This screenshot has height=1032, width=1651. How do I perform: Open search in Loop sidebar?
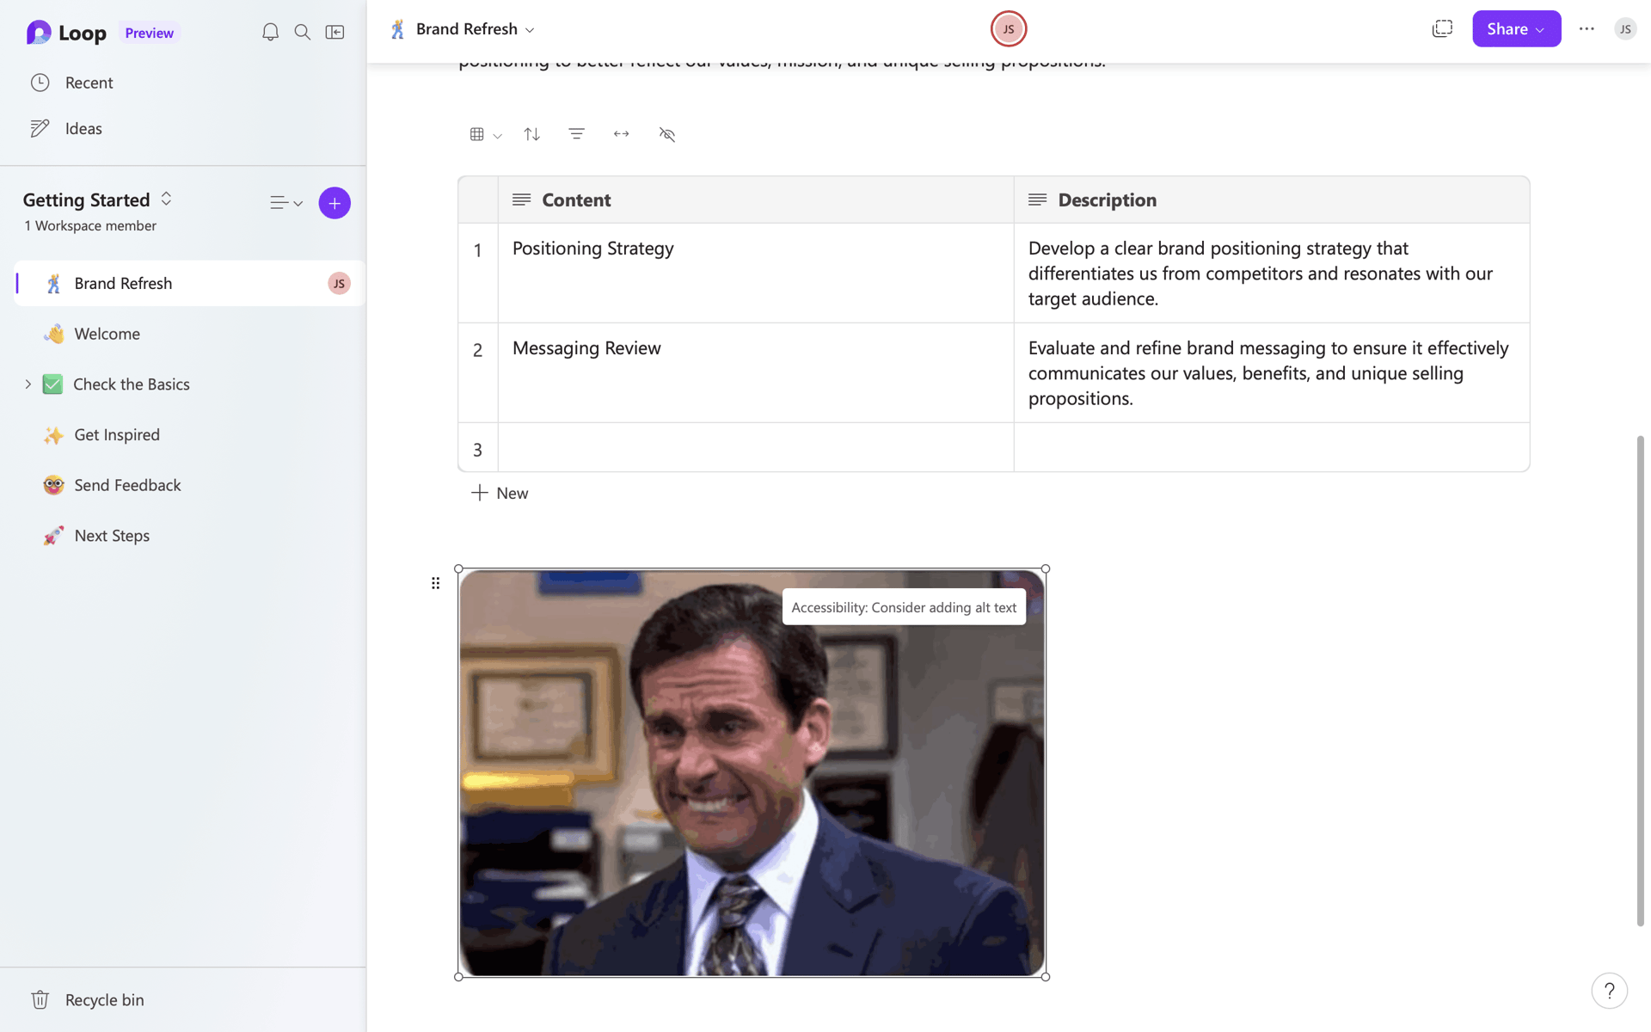tap(303, 32)
